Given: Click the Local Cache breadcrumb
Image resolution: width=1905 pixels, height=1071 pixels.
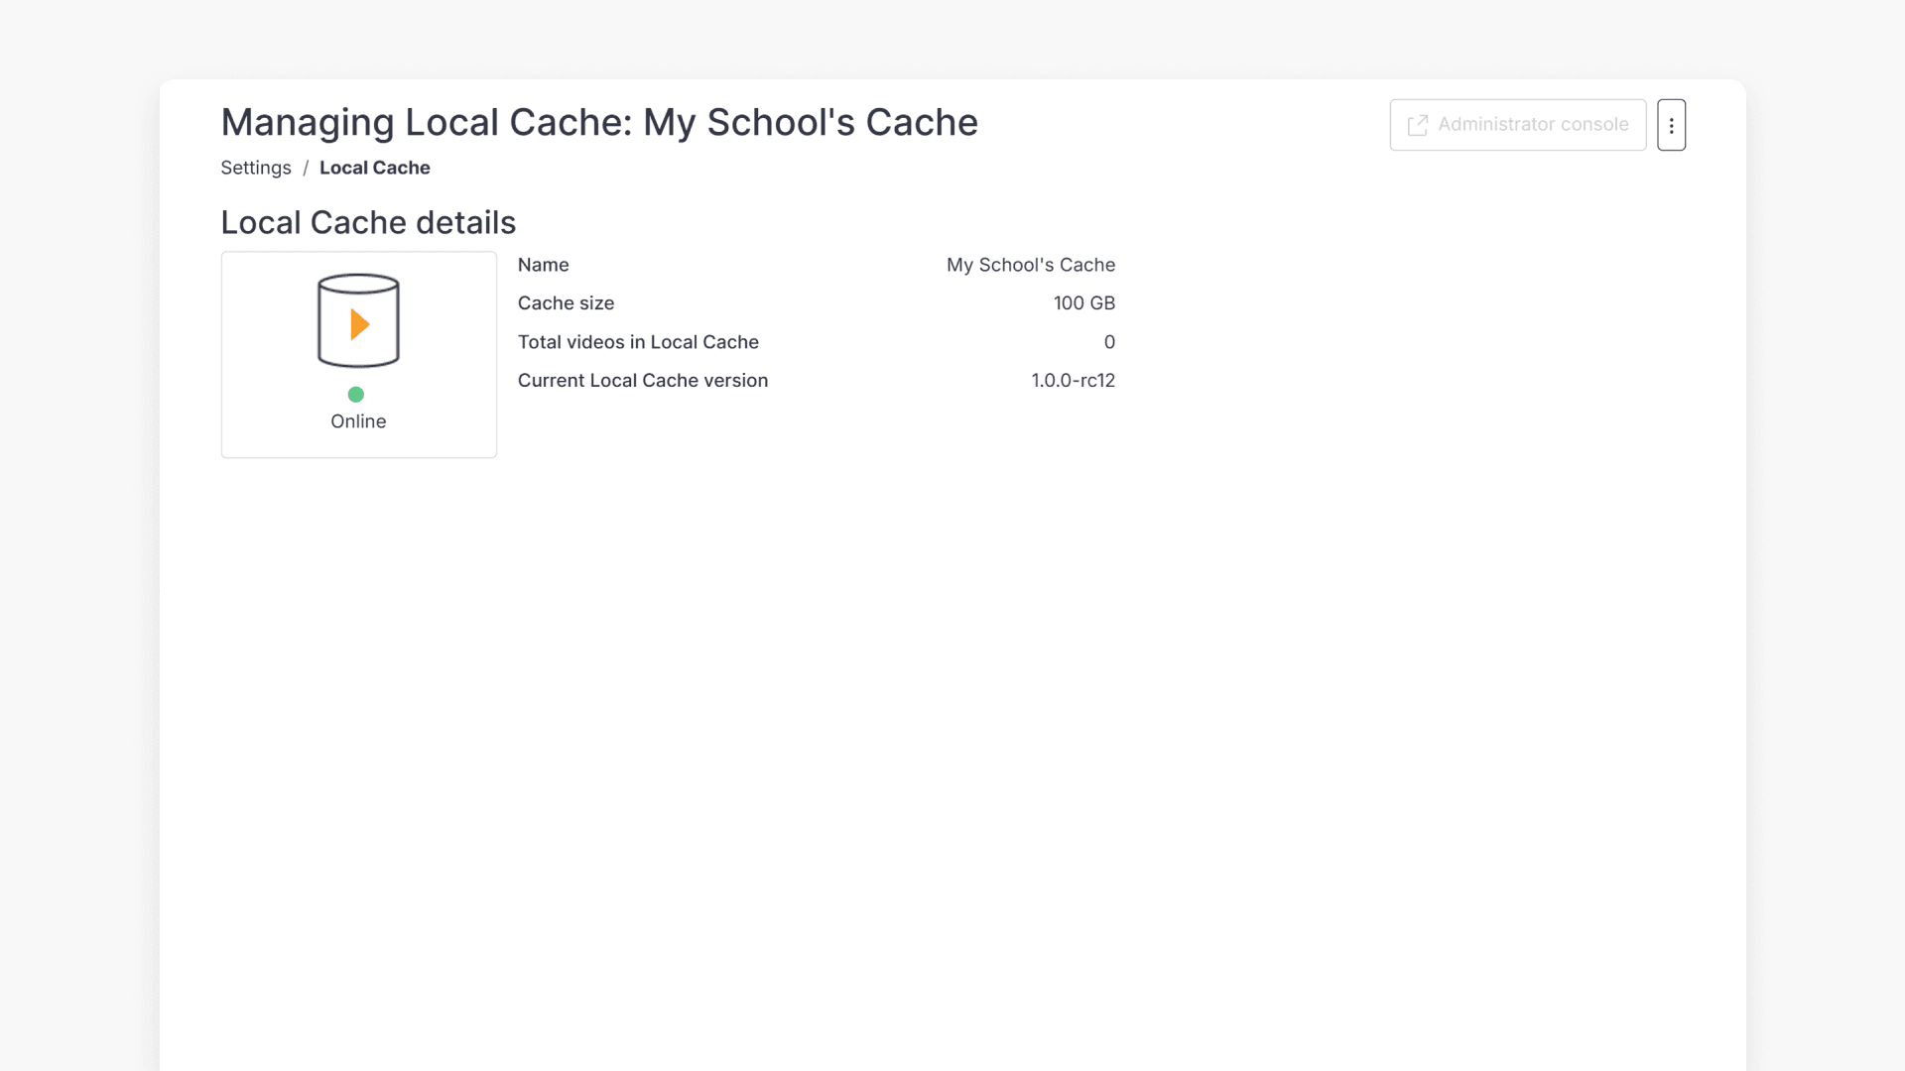Looking at the screenshot, I should (374, 168).
